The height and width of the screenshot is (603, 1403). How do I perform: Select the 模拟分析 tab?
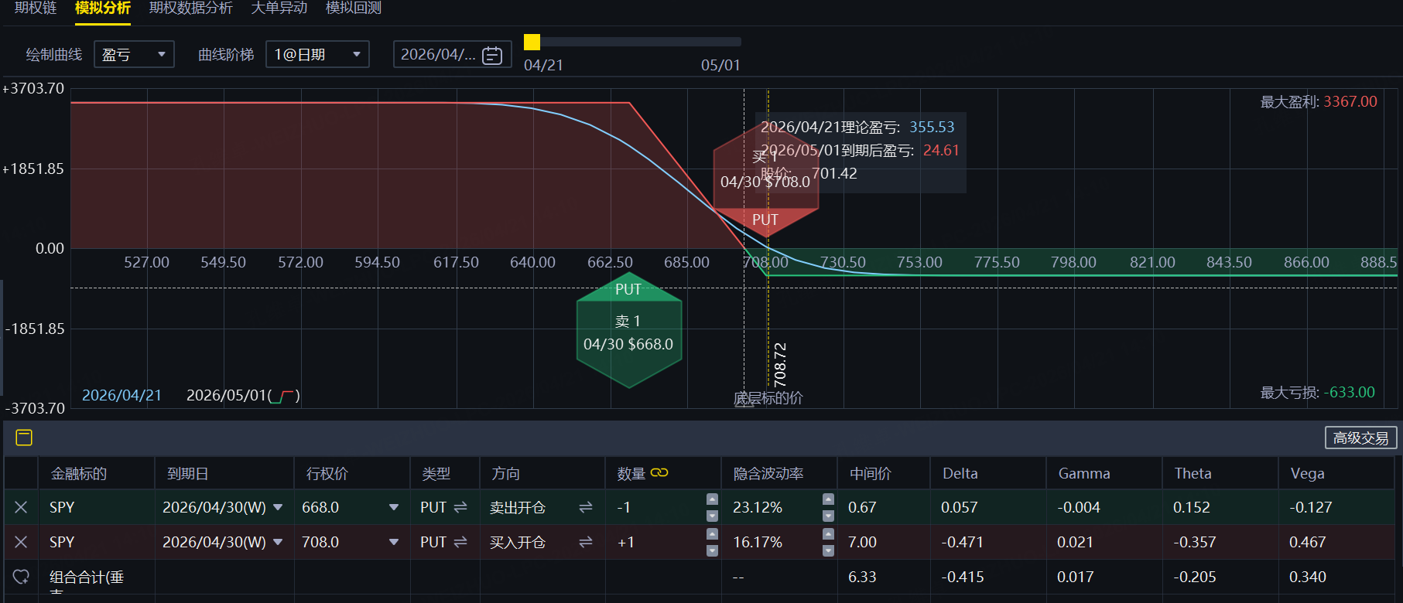coord(103,8)
